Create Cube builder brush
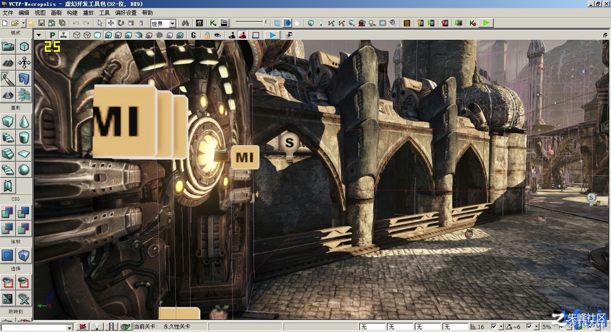This screenshot has width=611, height=332. [8, 121]
